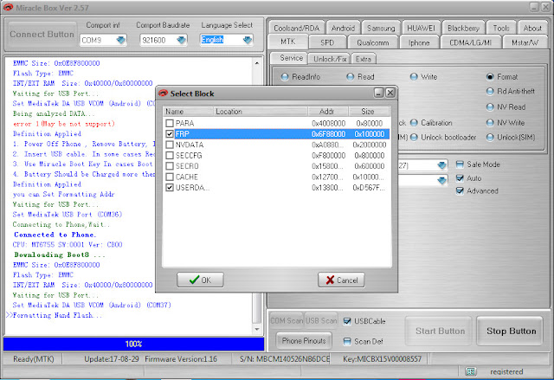Click the Size column header
Viewport: 554px width, 380px height.
click(x=370, y=112)
